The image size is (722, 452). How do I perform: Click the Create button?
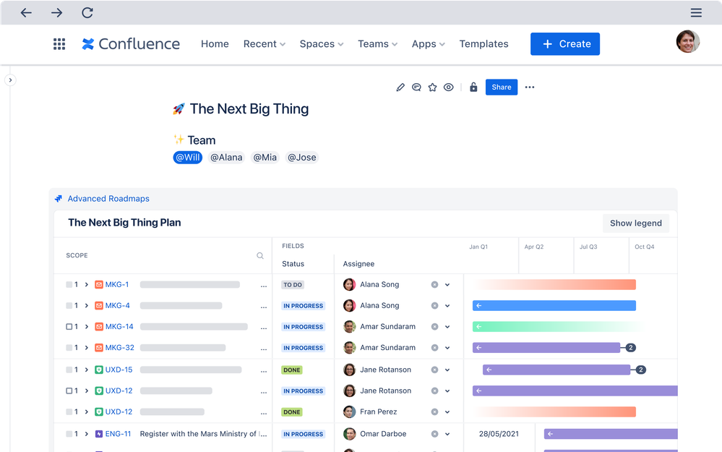tap(565, 44)
